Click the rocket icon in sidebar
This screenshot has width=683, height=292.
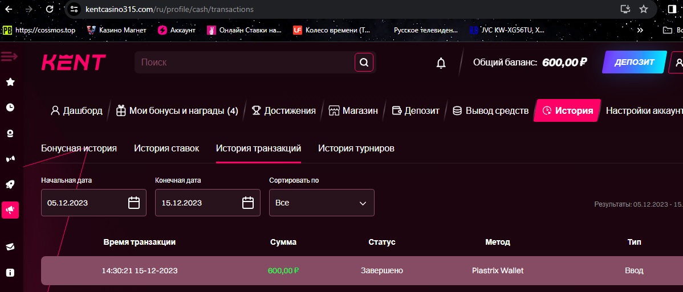10,184
